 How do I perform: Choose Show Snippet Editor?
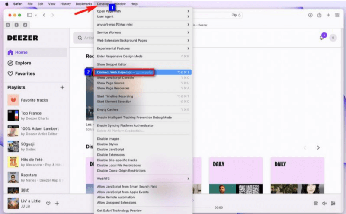[143, 64]
